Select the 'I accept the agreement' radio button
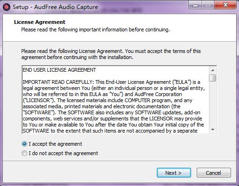Viewport: 239px width, 186px height. click(24, 144)
